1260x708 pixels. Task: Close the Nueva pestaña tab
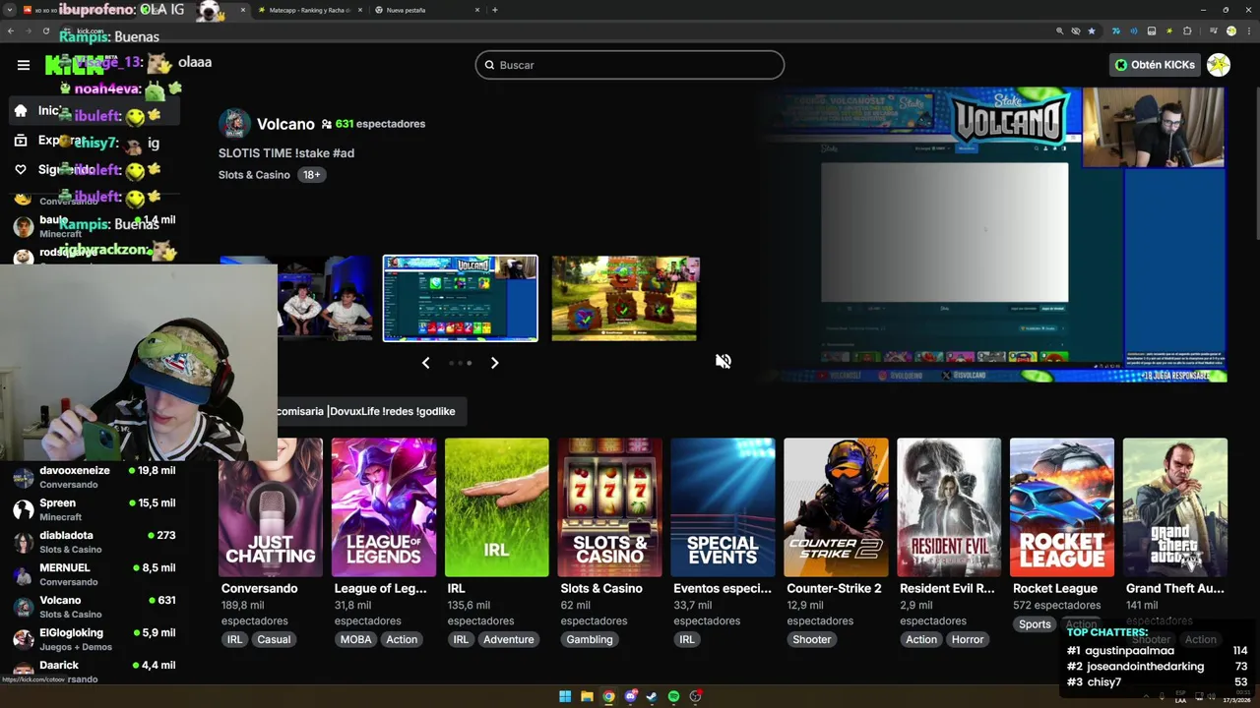click(477, 10)
